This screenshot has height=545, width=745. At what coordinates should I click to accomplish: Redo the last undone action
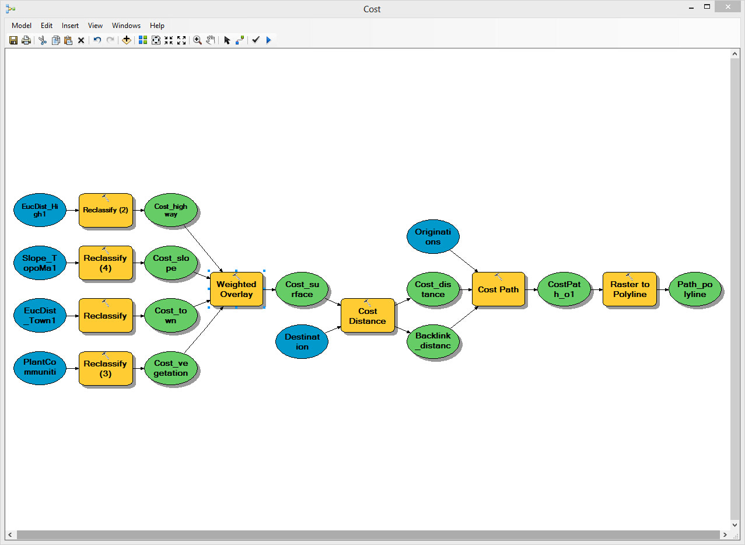pos(110,40)
